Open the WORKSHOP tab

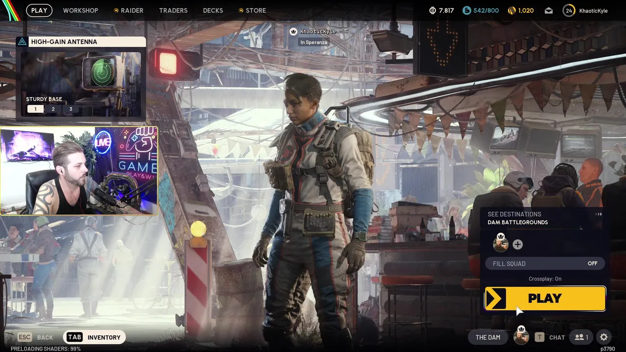[x=81, y=10]
